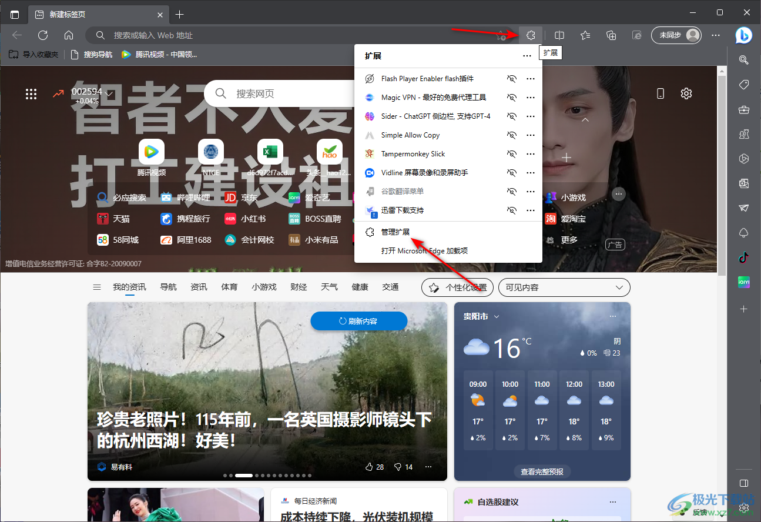Open the news feed hamburger menu
761x522 pixels.
click(x=97, y=287)
